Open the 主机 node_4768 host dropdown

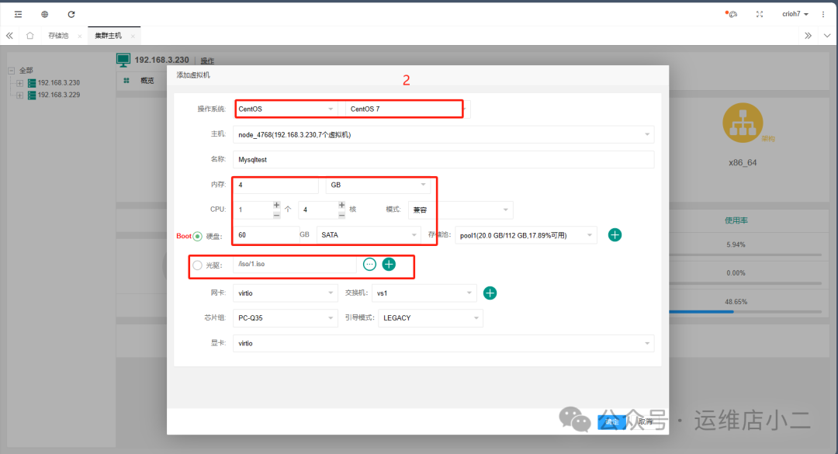point(443,135)
